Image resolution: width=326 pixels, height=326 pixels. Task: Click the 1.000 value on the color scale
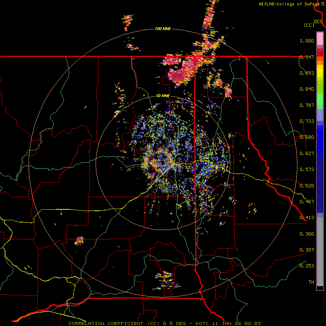(307, 41)
